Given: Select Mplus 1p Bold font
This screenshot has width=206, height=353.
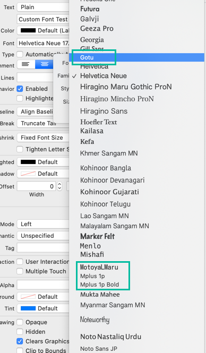Looking at the screenshot, I should [99, 285].
